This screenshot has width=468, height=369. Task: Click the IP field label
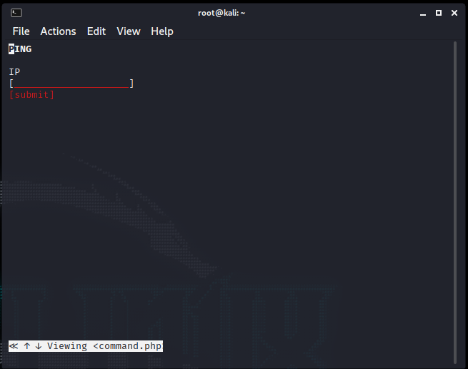[x=14, y=72]
